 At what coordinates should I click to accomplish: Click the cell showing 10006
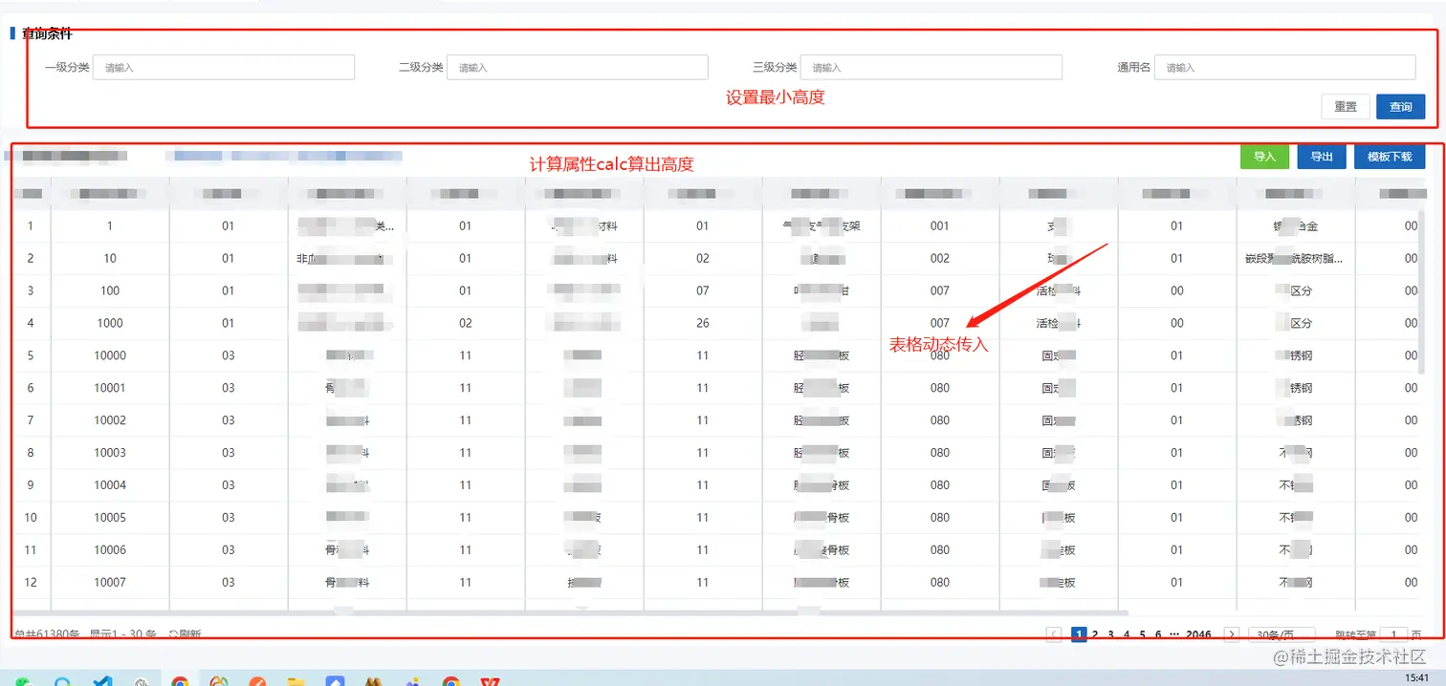coord(110,550)
